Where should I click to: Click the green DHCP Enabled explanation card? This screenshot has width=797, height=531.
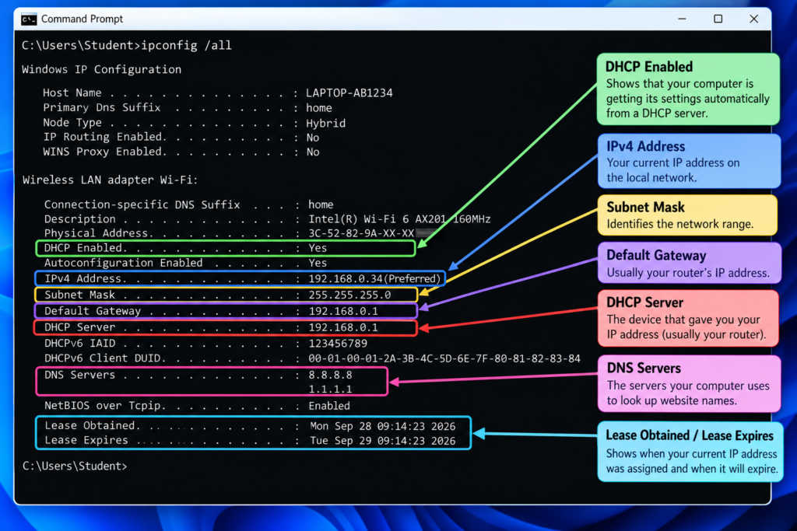[688, 89]
